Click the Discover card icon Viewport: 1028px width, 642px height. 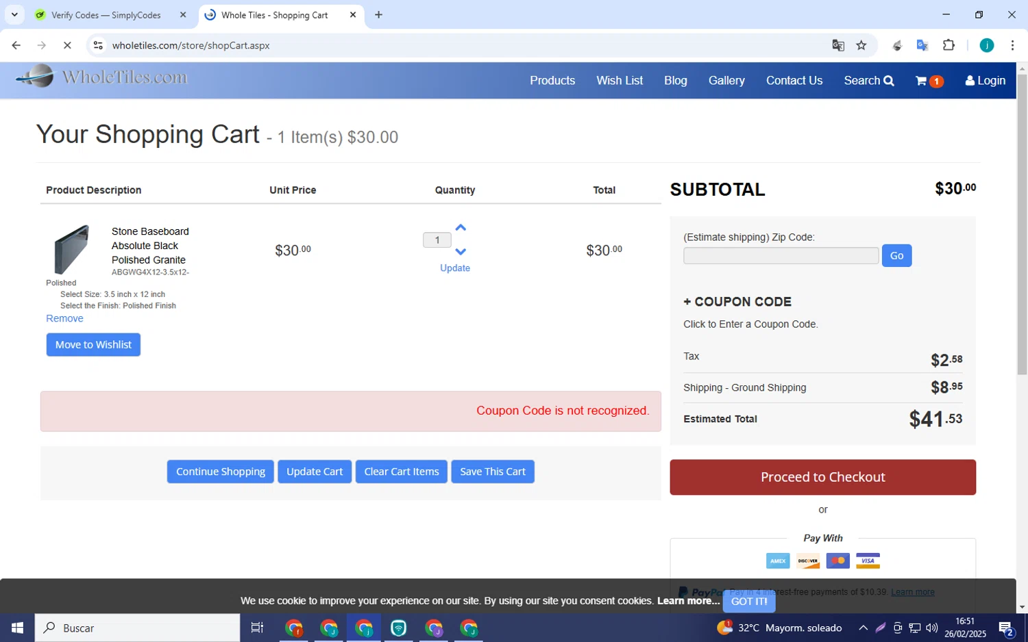[x=808, y=561]
